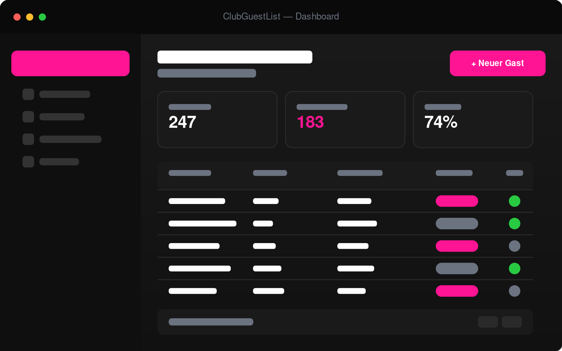
Task: Click the second table column header
Action: [270, 173]
